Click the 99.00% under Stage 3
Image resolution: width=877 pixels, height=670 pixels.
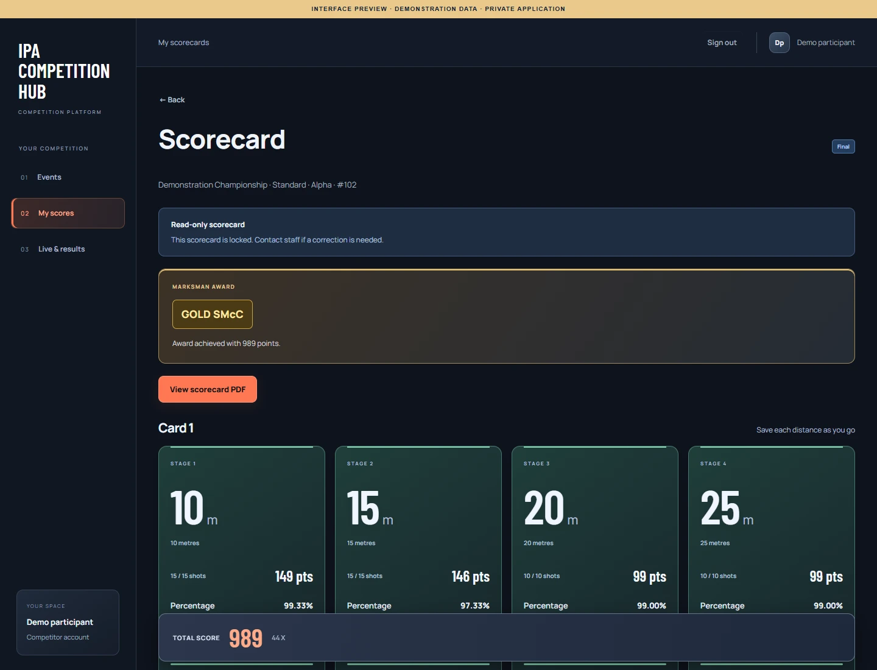pyautogui.click(x=652, y=605)
